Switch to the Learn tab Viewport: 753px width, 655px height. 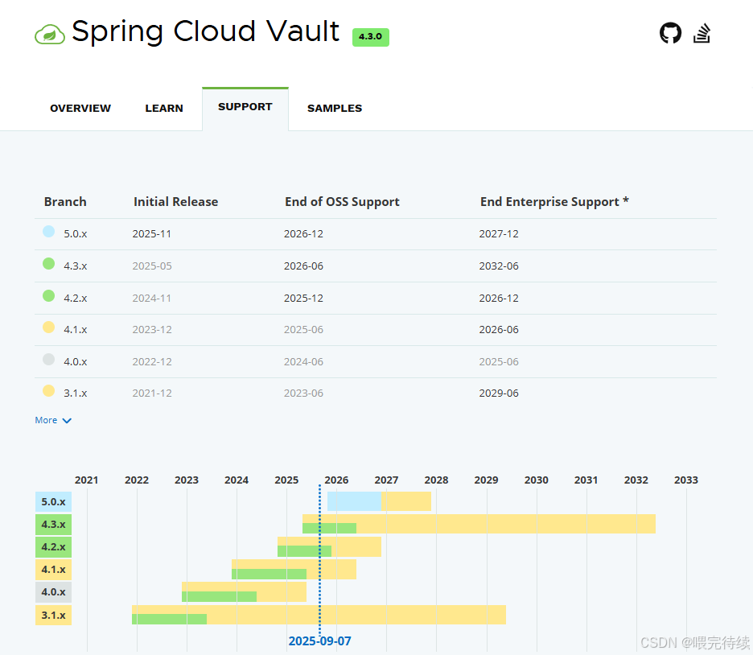[164, 108]
